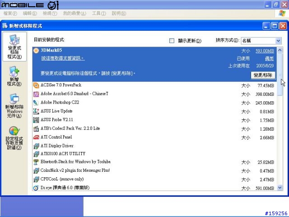Viewport: 289px width, 217px height.
Task: Restore down the background window
Action: coord(276,5)
